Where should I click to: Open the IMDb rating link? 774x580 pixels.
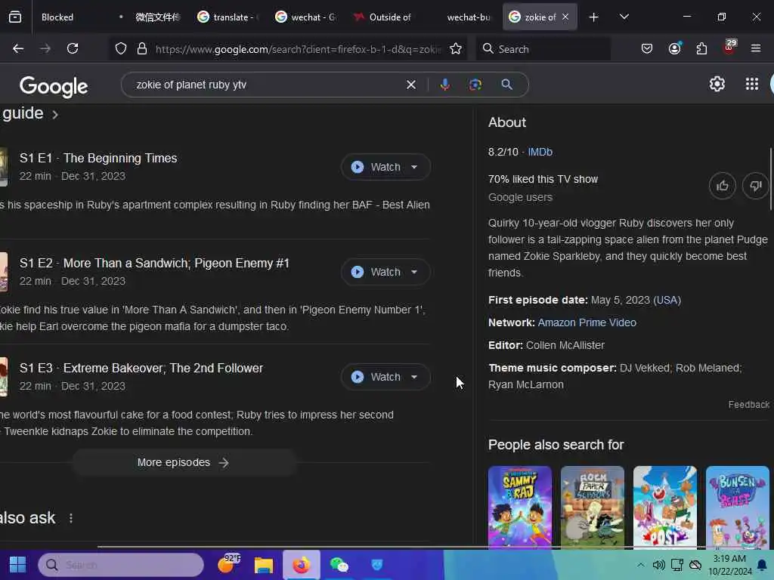pyautogui.click(x=540, y=152)
